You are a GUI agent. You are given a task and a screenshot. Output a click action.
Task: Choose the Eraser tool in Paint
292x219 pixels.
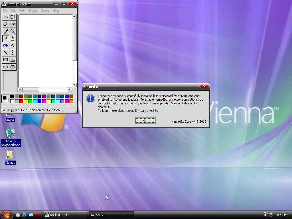point(6,24)
